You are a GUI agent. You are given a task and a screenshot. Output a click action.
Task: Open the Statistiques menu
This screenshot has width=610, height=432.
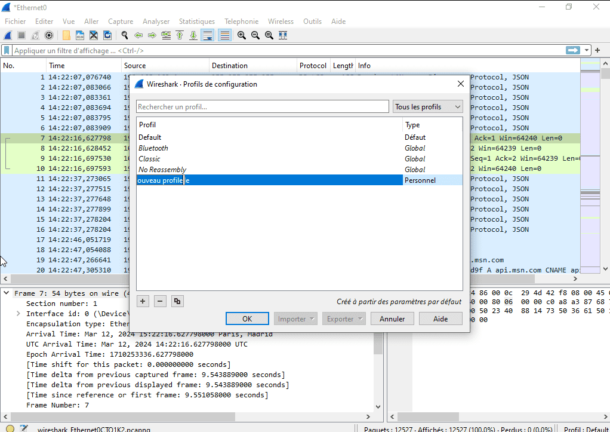coord(197,22)
